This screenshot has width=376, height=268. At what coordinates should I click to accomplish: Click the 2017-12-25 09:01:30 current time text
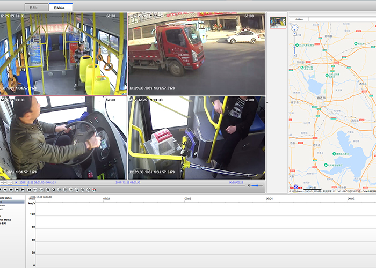click(x=128, y=182)
